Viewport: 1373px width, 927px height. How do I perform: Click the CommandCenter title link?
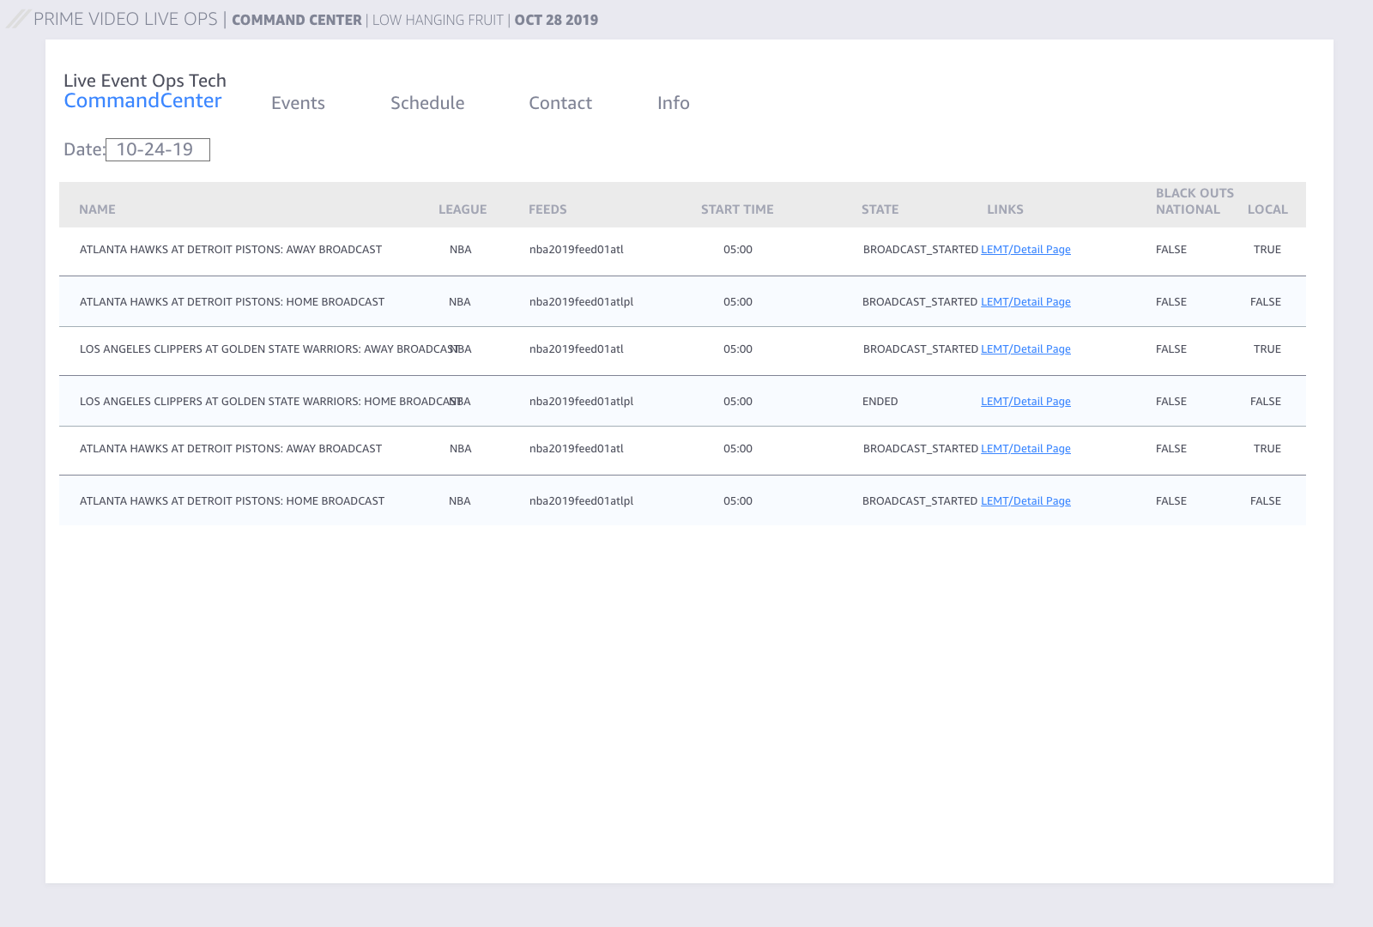pos(142,101)
